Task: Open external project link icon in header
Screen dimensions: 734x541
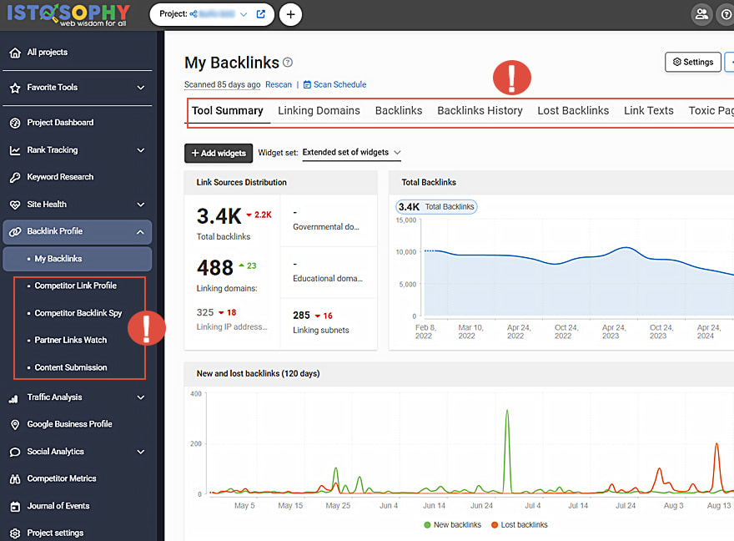Action: tap(261, 14)
